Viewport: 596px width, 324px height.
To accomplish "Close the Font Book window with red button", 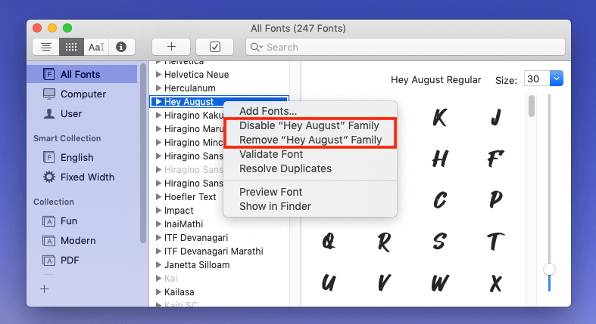I will (x=37, y=28).
